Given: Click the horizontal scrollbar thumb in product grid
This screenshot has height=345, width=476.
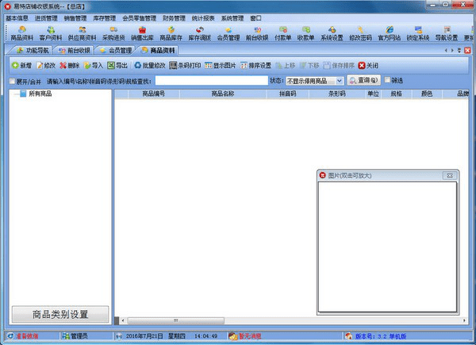Looking at the screenshot, I should click(176, 320).
